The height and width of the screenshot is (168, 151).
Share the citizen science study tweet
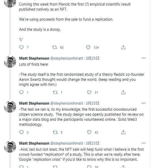(x=123, y=132)
